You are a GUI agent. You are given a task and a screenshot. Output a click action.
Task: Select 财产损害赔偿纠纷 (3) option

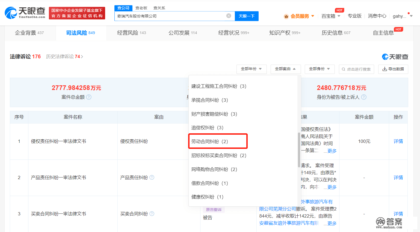point(214,114)
